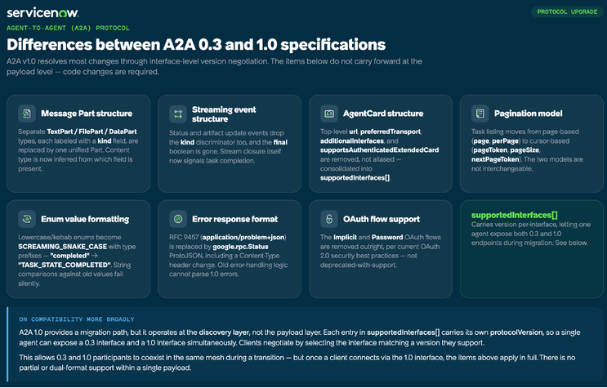Click the Enum value formatting icon
607x388 pixels.
click(27, 219)
